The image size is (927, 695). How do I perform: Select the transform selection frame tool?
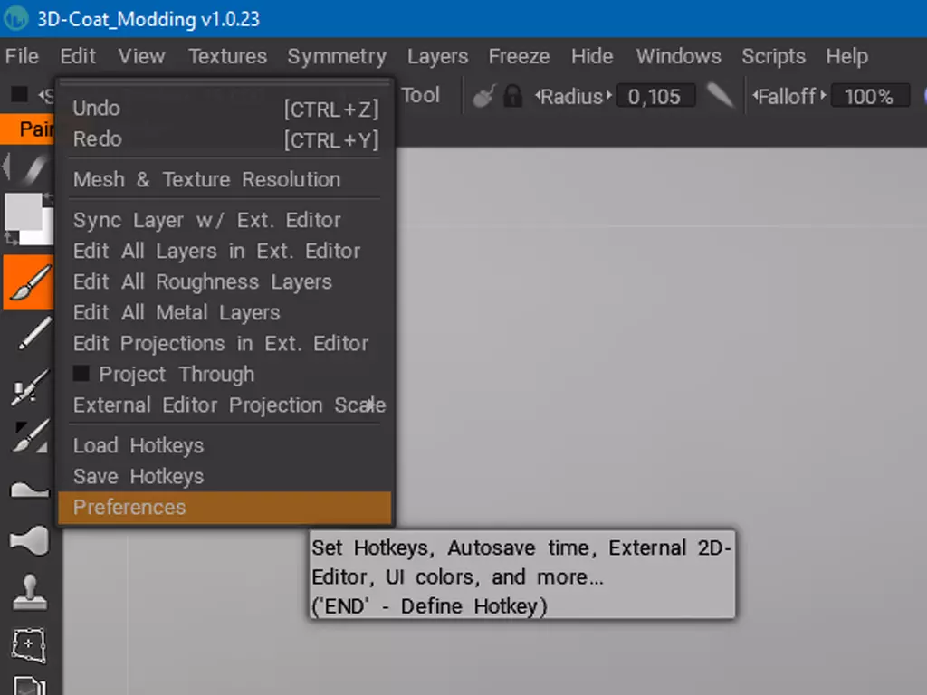click(29, 645)
